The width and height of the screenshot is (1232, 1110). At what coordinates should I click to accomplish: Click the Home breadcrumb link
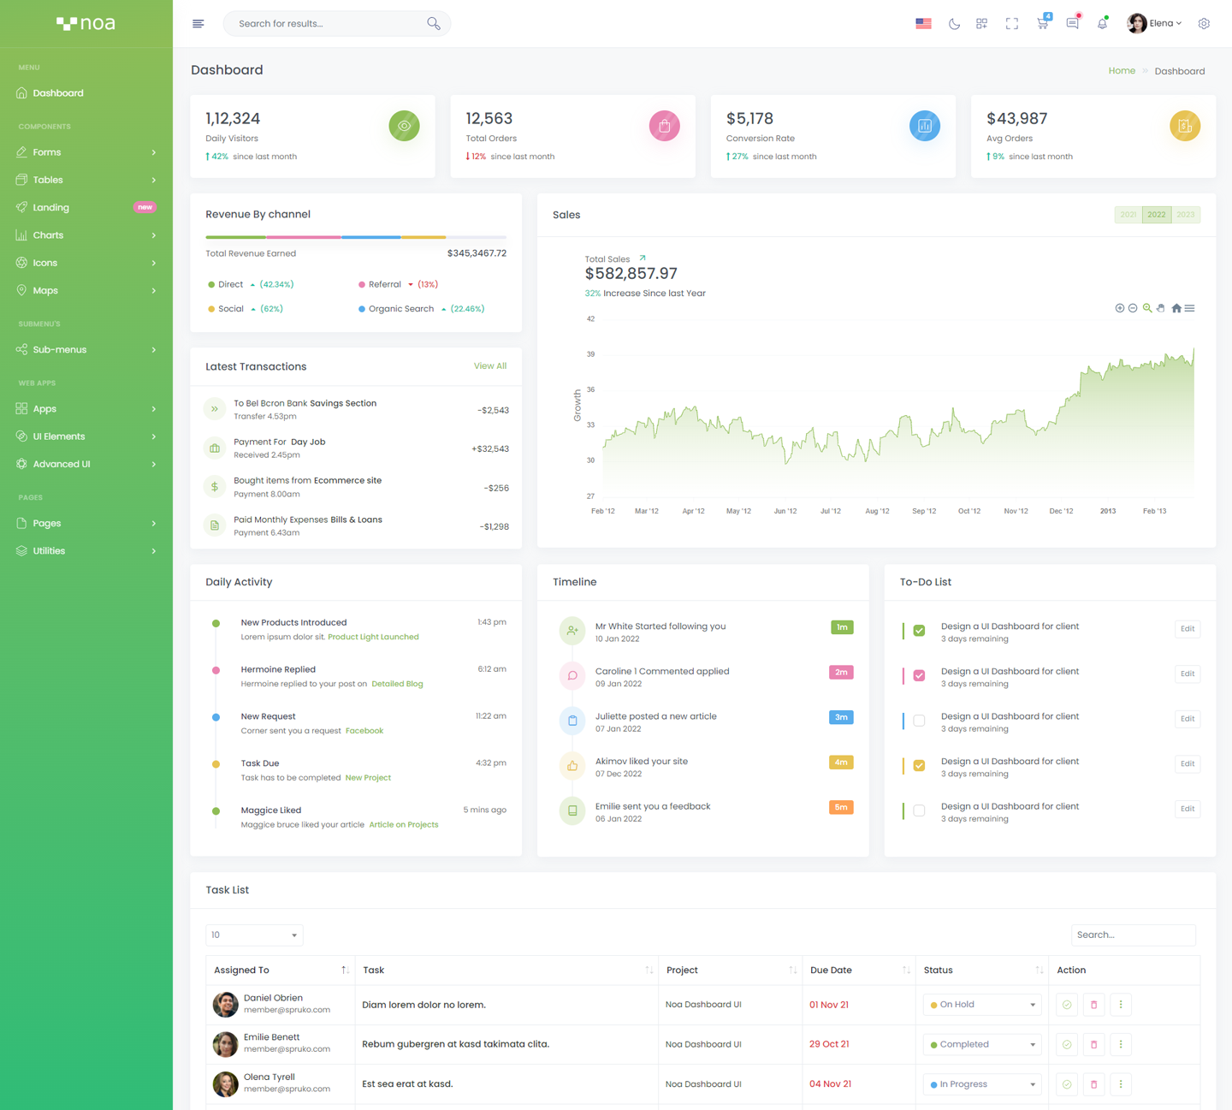[x=1122, y=71]
